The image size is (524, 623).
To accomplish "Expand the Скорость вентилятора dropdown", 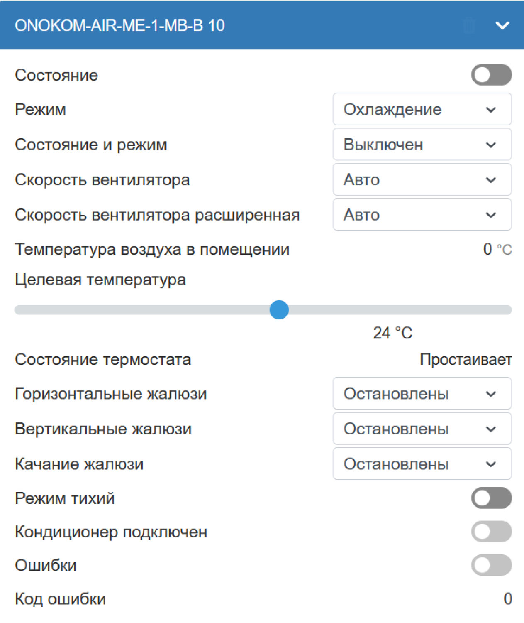I will (422, 180).
